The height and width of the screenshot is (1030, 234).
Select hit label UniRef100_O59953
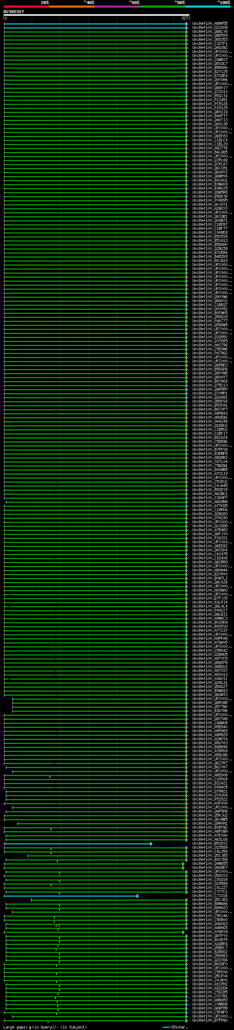210,955
